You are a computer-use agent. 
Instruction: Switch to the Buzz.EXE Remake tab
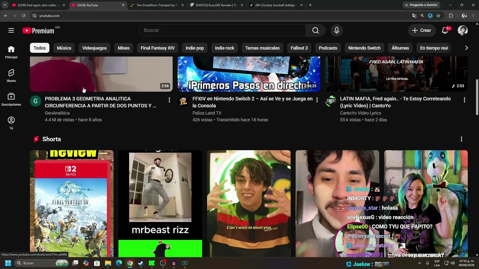click(216, 5)
